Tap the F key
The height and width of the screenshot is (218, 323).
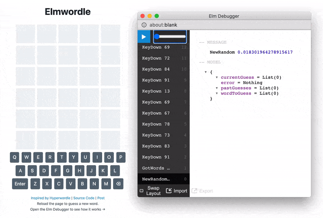tap(56, 171)
